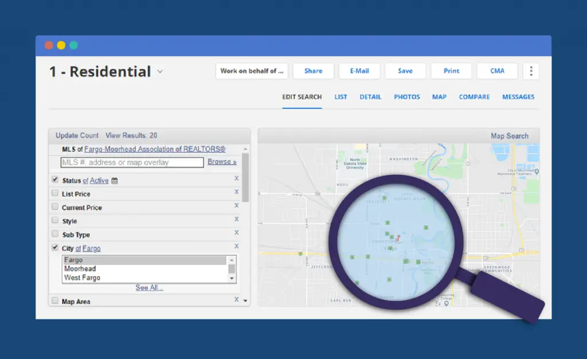Click the MLS number or address field

point(132,162)
